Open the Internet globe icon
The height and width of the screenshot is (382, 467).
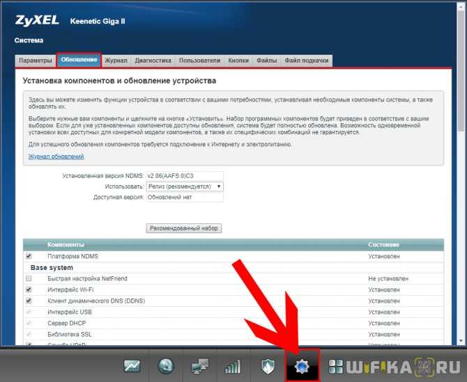point(166,366)
